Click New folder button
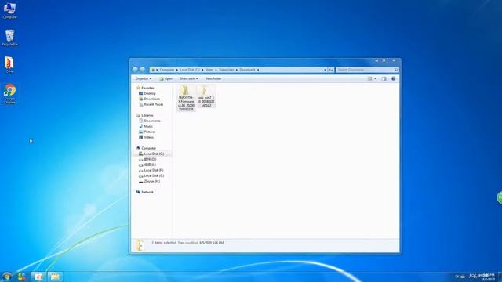The image size is (502, 282). (x=213, y=78)
